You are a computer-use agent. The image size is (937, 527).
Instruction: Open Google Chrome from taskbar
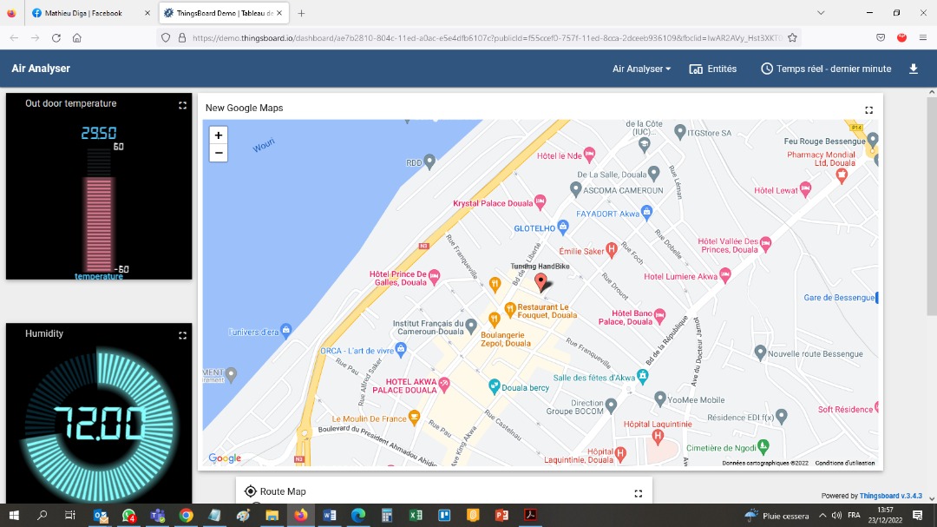[186, 515]
